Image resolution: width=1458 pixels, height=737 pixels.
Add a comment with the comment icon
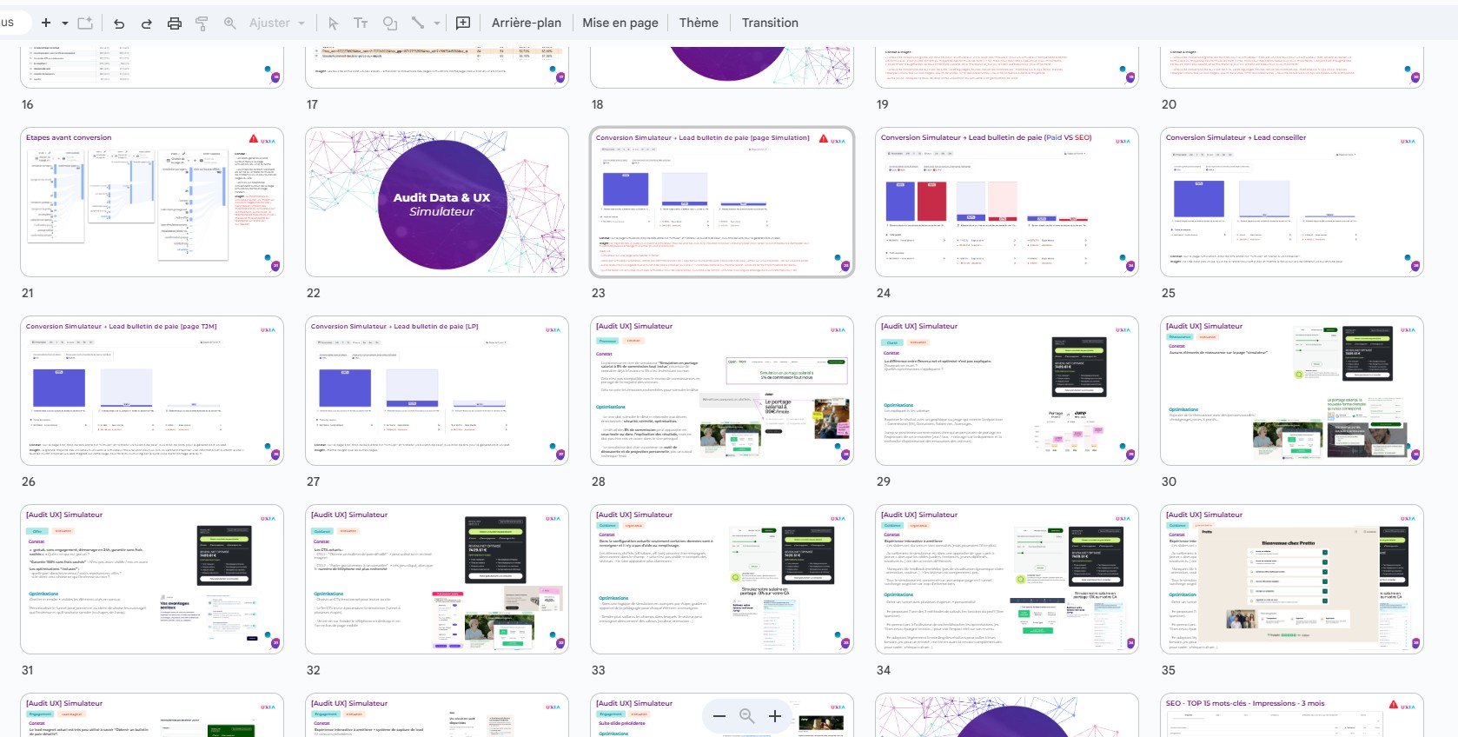463,23
